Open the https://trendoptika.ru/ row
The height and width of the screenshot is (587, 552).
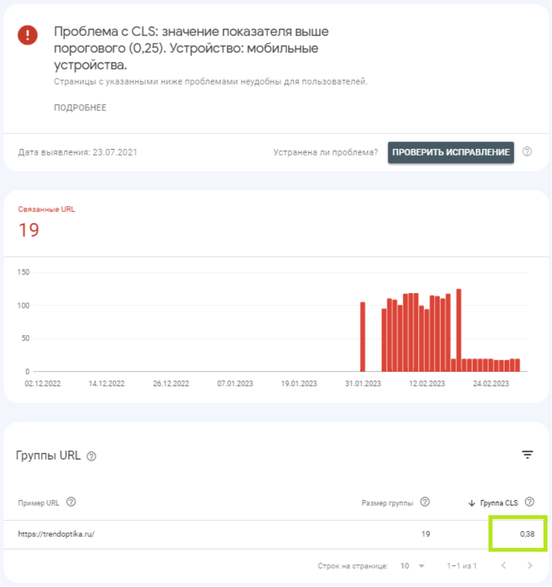pyautogui.click(x=56, y=535)
